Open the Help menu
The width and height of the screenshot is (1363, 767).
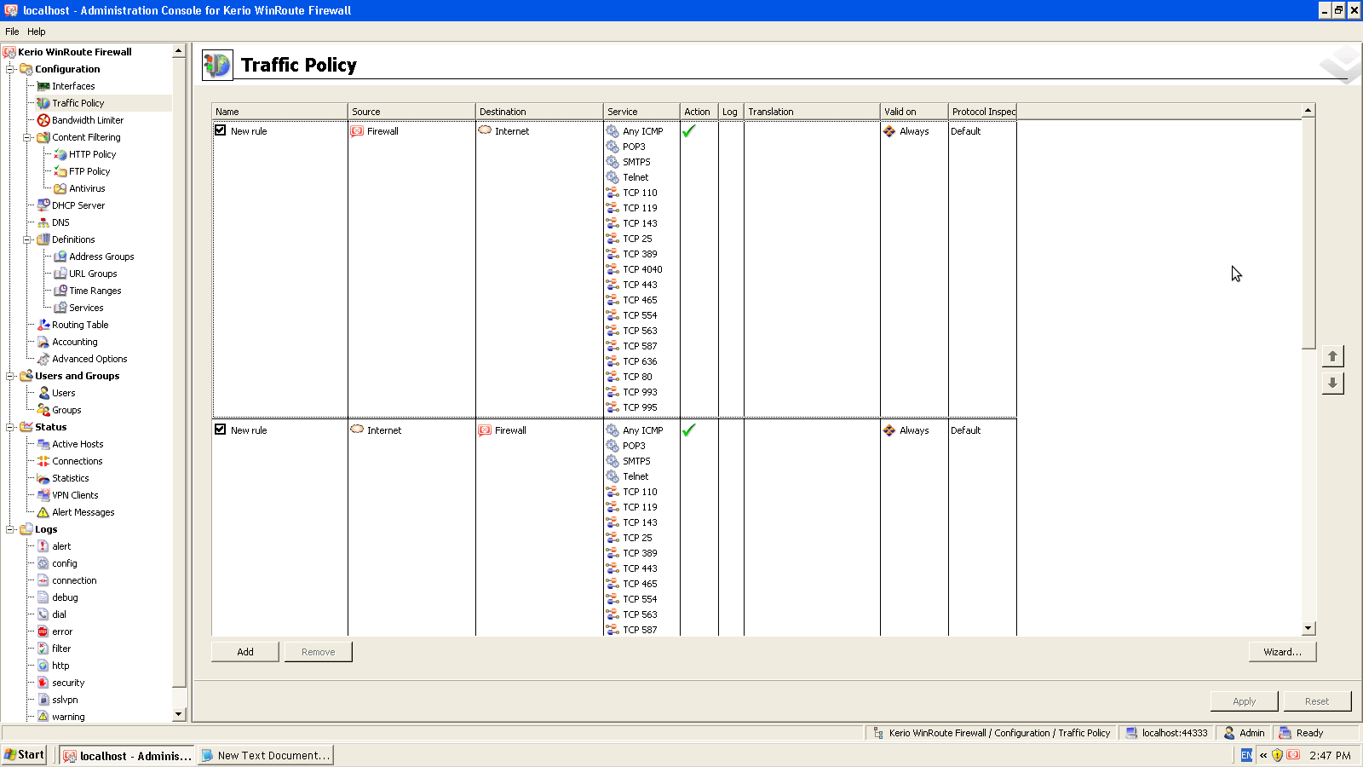pyautogui.click(x=37, y=32)
